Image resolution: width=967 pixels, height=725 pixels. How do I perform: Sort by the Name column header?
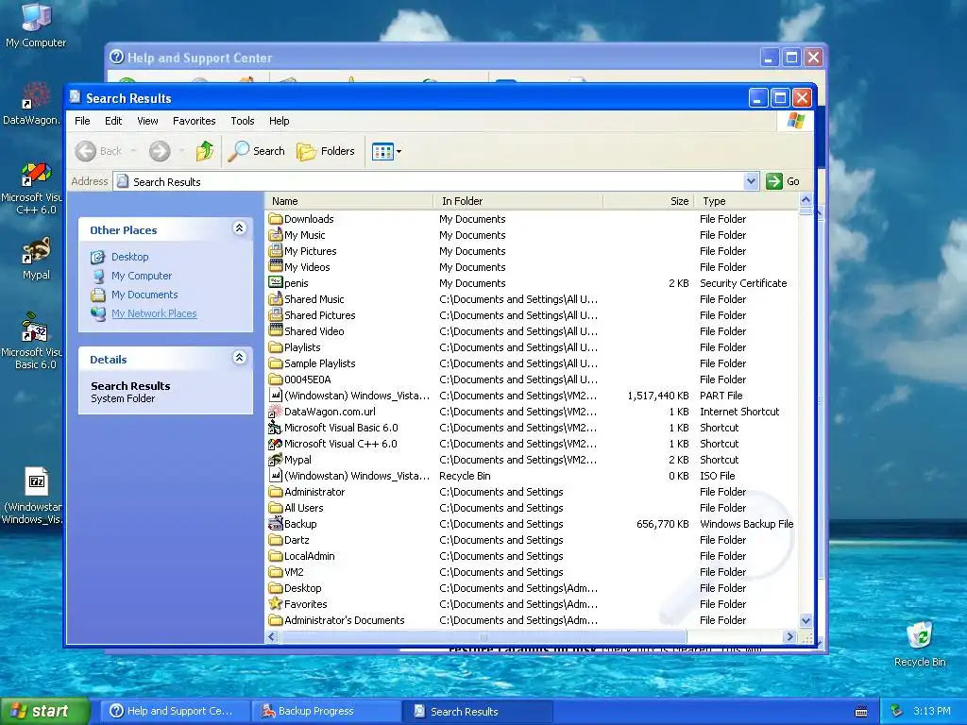click(349, 201)
